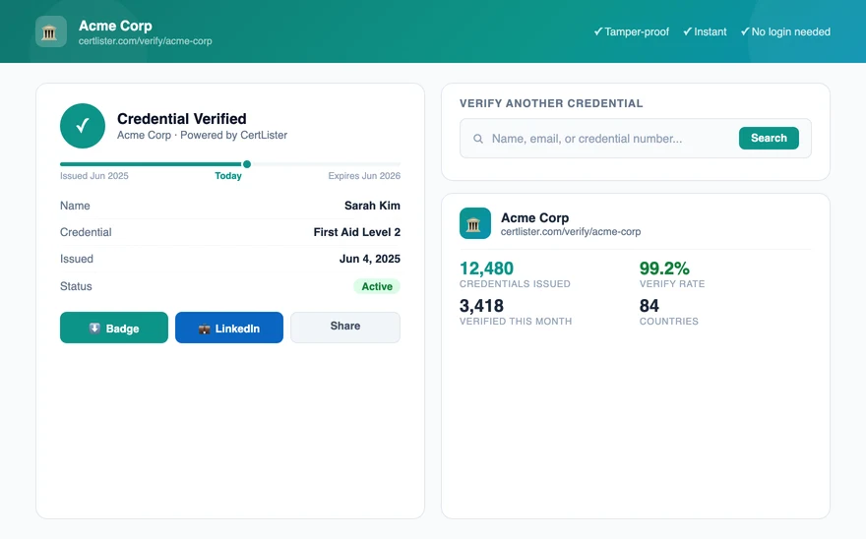Click the 3,418 verified this month figure
Screen dimensions: 866x539
[x=481, y=305]
